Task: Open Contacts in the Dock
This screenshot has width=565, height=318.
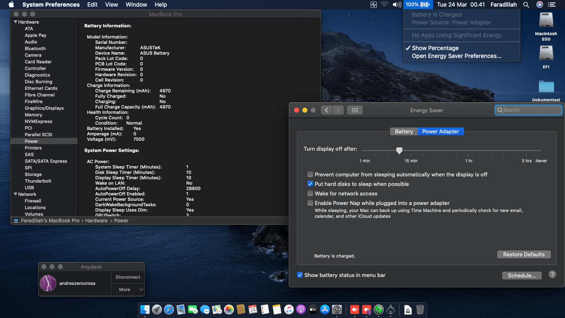Action: (x=241, y=309)
